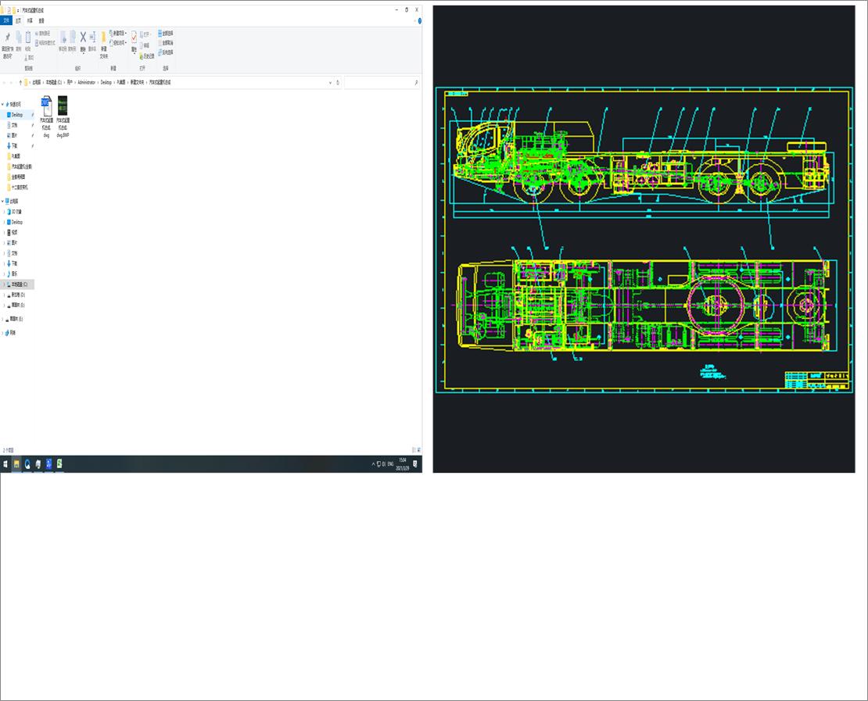Open the Windows Start menu
The height and width of the screenshot is (701, 868).
coord(5,463)
